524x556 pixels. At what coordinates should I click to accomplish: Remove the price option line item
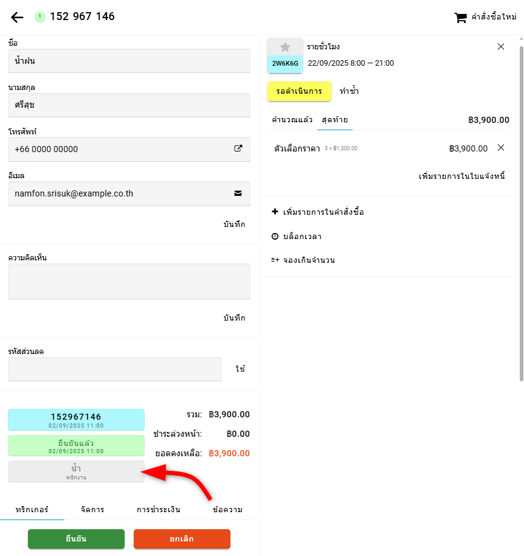click(x=501, y=148)
